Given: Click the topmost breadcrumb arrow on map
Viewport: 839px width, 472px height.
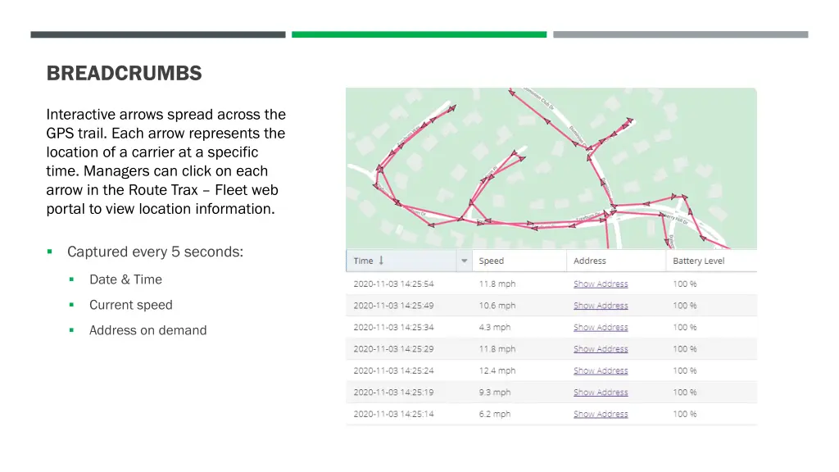Looking at the screenshot, I should tap(512, 93).
